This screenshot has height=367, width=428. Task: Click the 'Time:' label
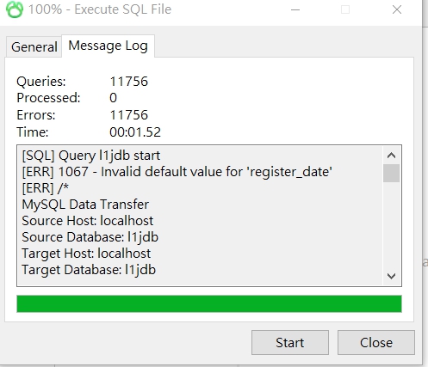(33, 132)
